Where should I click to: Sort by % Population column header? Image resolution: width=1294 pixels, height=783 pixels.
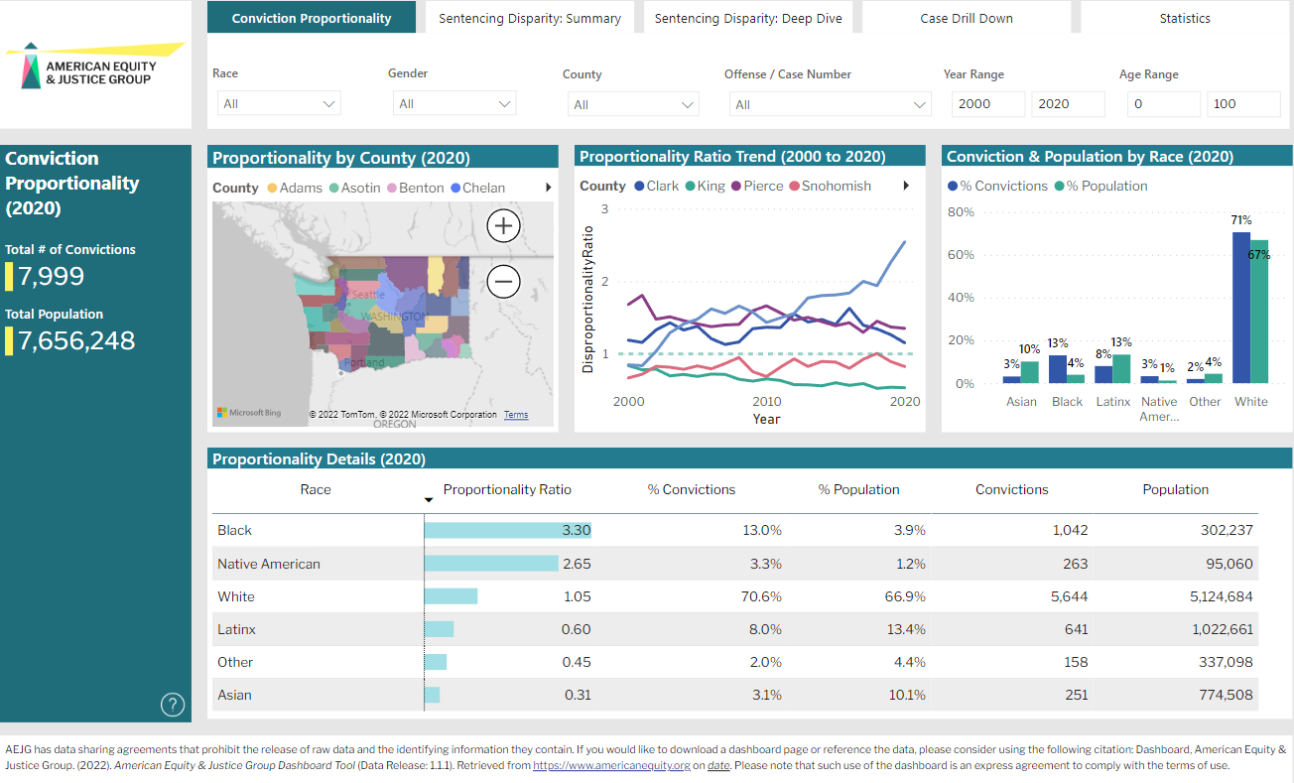858,489
